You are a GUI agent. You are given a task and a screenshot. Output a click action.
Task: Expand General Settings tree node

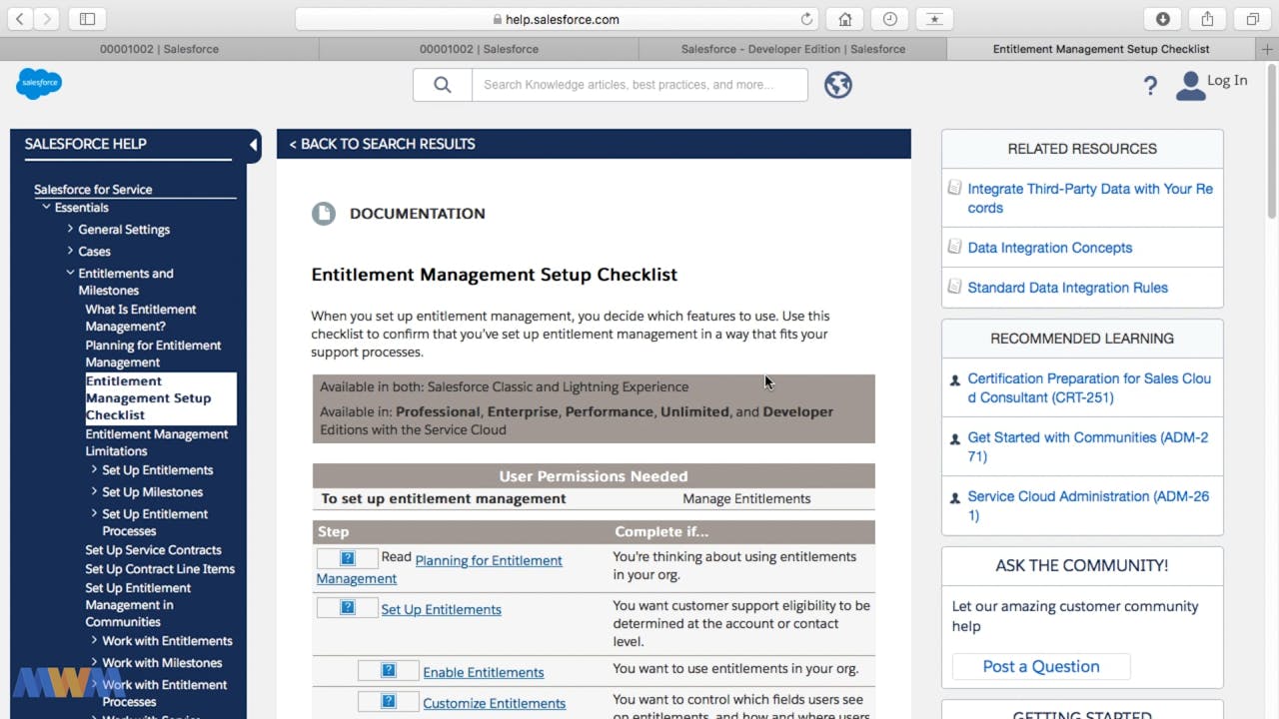(x=70, y=229)
